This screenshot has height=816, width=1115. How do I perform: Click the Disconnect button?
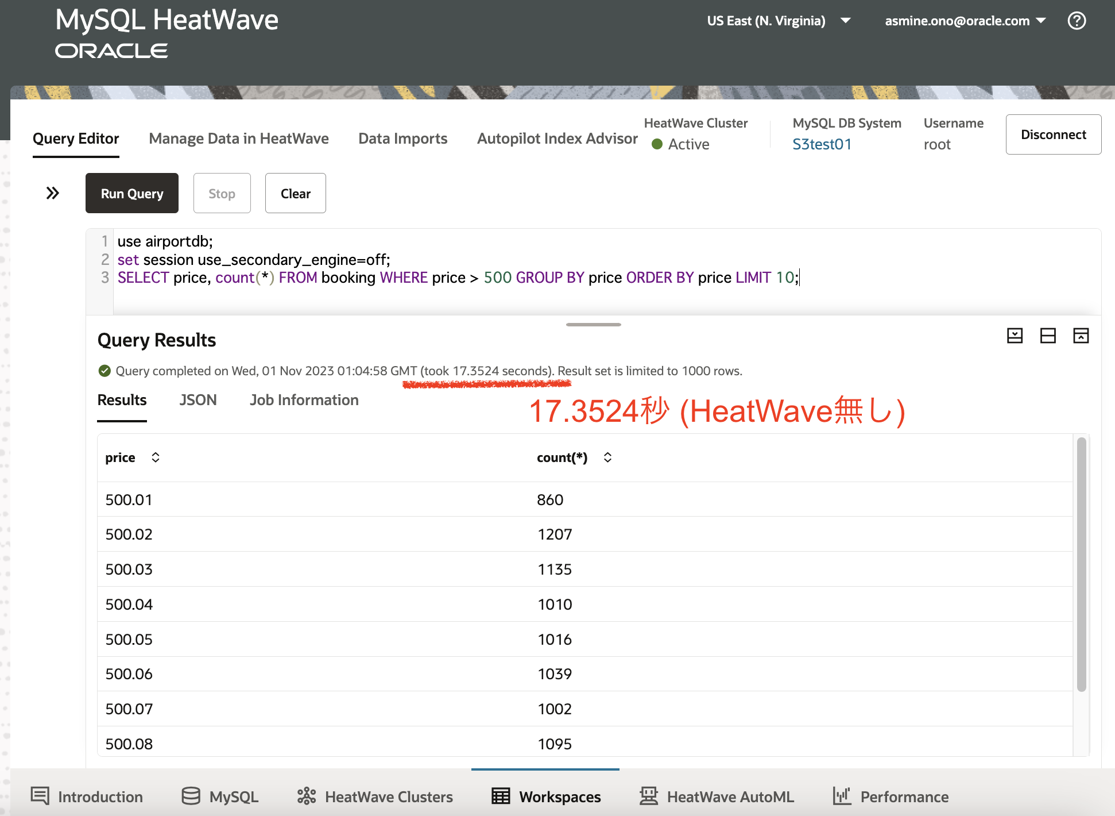[x=1053, y=134]
